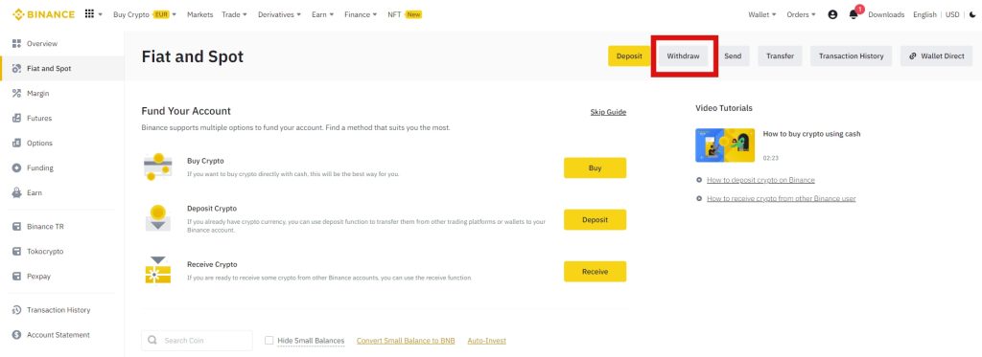This screenshot has width=982, height=357.
Task: Click the Skip Guide link
Action: [608, 112]
